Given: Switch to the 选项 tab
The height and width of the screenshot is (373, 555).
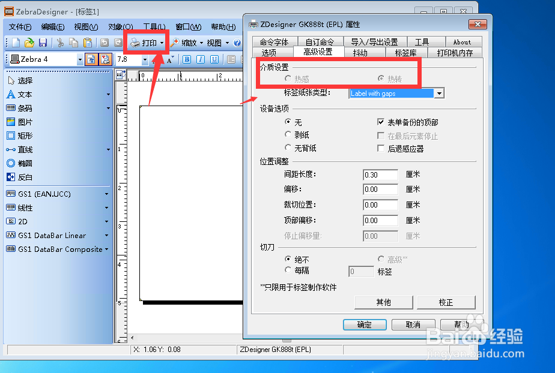Looking at the screenshot, I should 268,53.
